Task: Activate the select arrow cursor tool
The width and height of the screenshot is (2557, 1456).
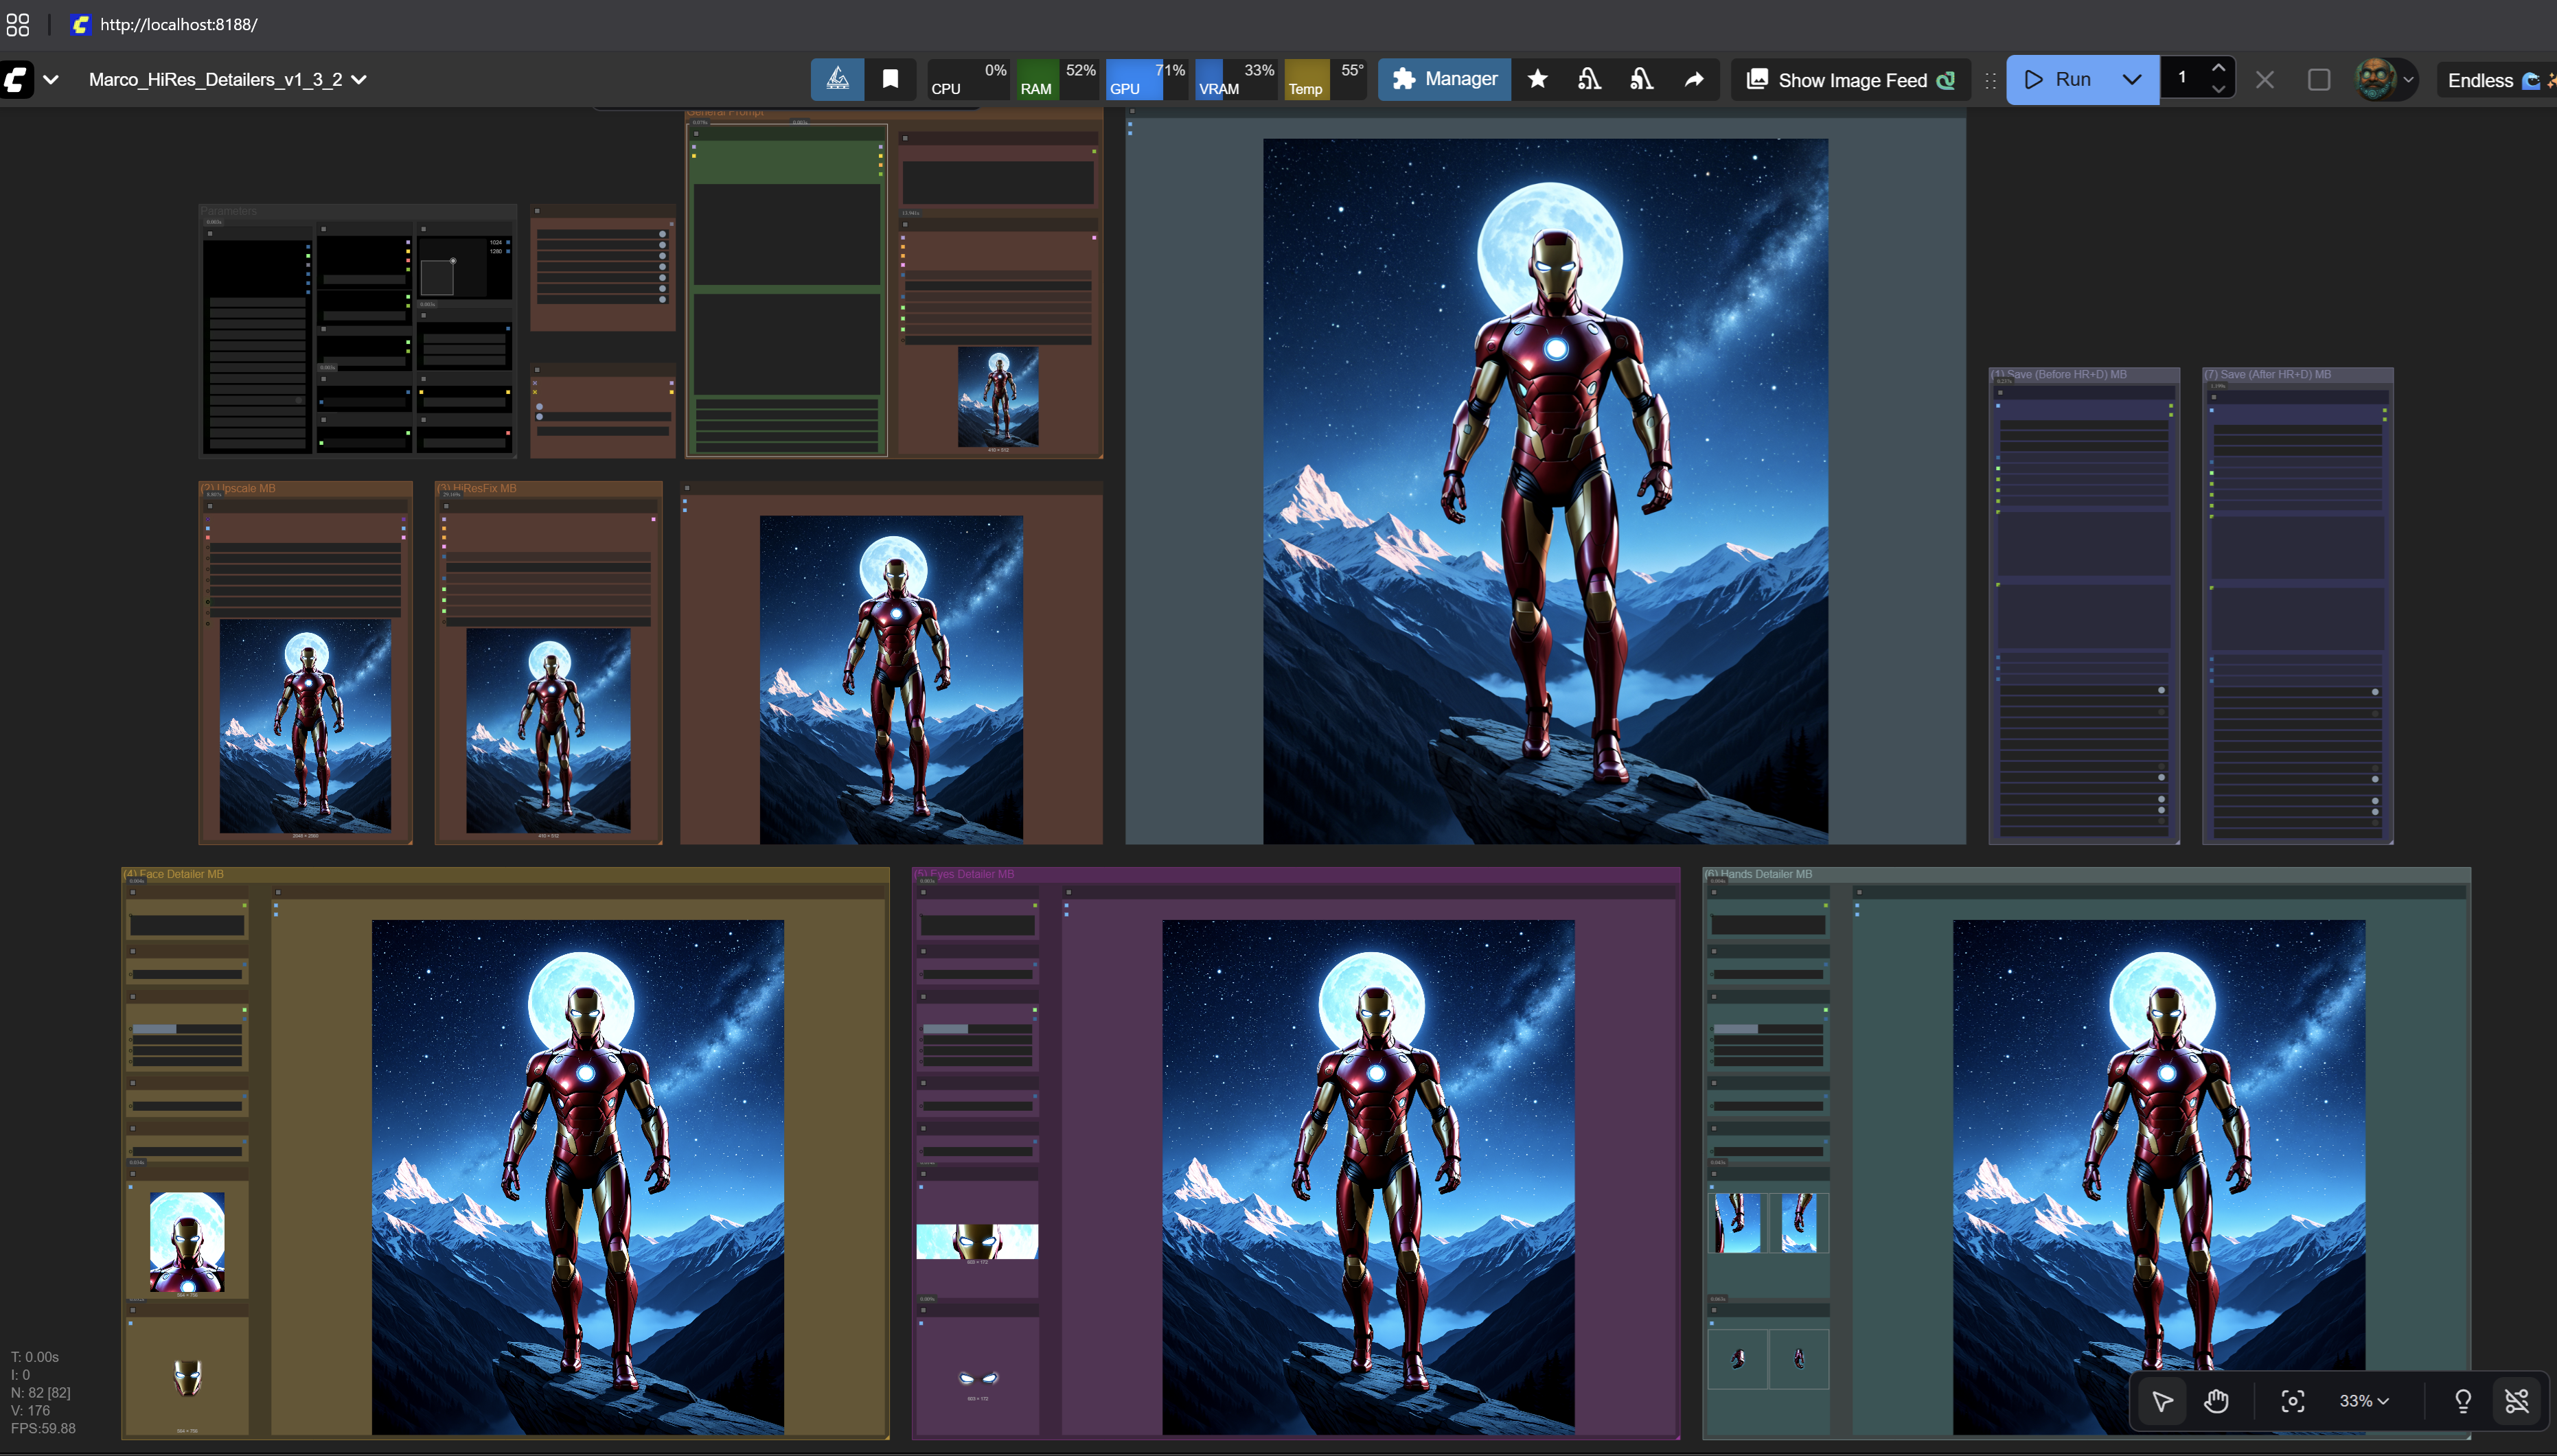Action: point(2162,1401)
